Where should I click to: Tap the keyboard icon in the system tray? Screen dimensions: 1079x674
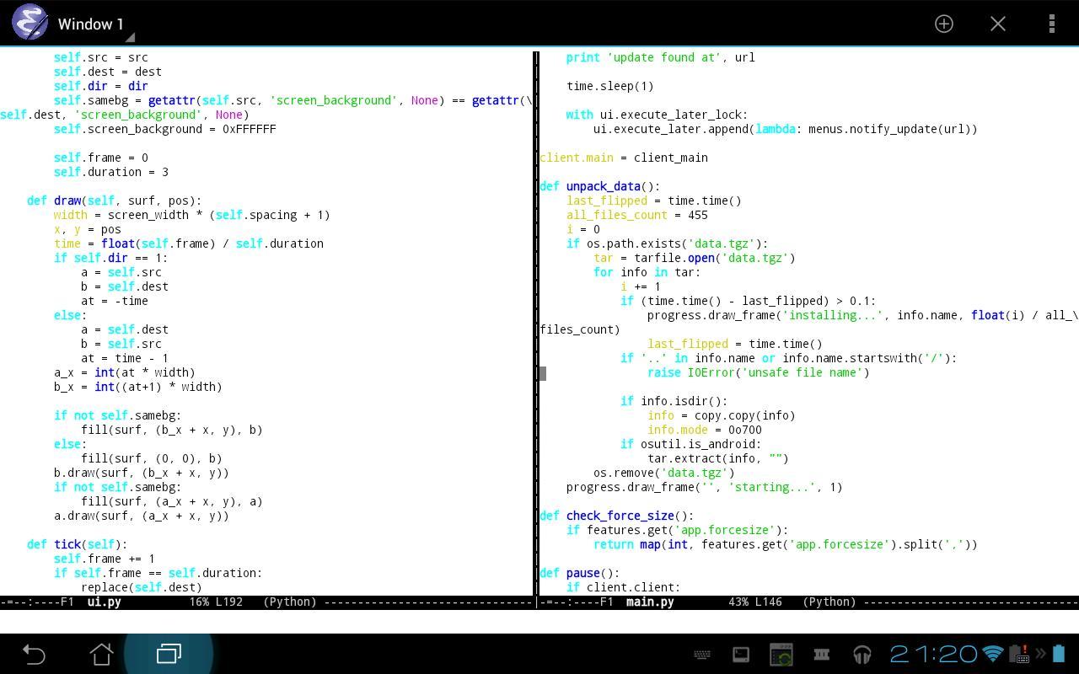[702, 654]
